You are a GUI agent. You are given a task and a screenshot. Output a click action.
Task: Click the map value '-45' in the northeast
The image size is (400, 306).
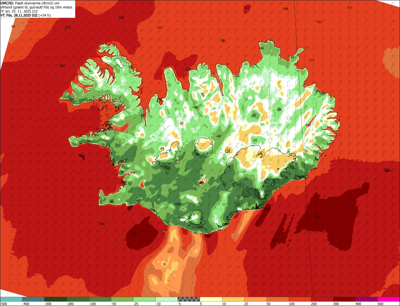[292, 57]
